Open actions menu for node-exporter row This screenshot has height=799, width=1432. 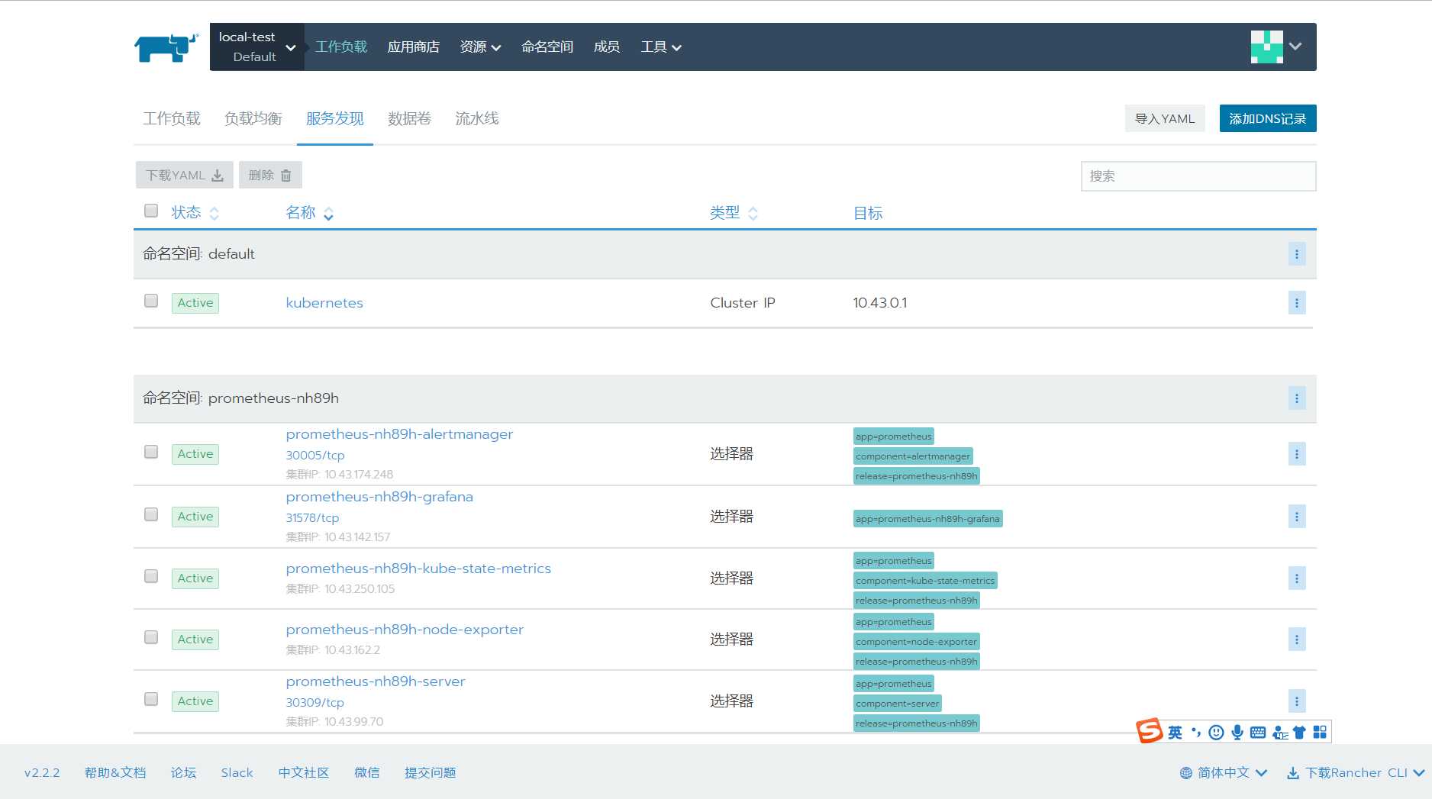1296,640
